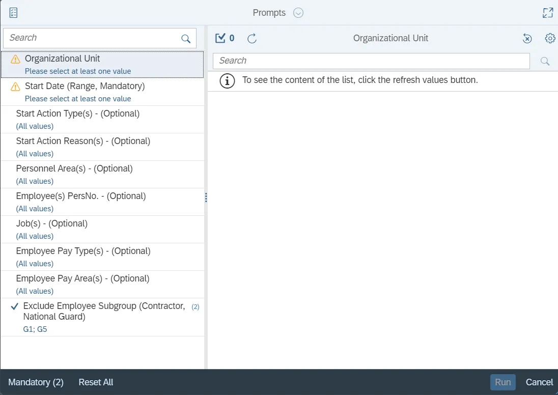Click the Reset All button

tap(96, 382)
